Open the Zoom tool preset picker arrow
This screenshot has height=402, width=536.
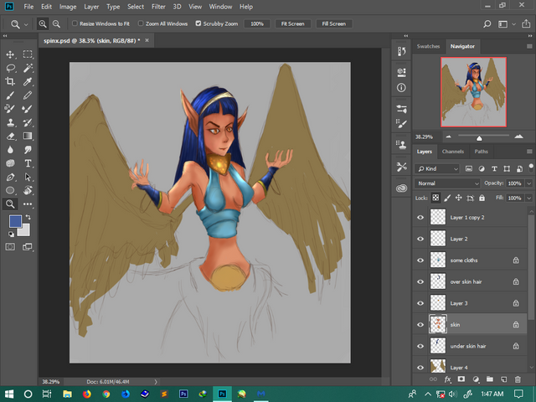tap(26, 24)
